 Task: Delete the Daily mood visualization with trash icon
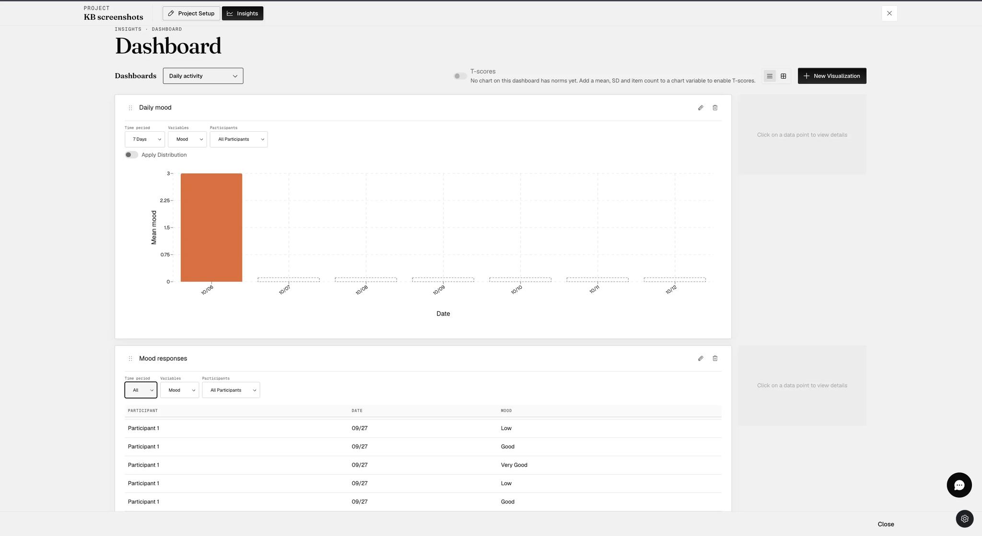715,108
